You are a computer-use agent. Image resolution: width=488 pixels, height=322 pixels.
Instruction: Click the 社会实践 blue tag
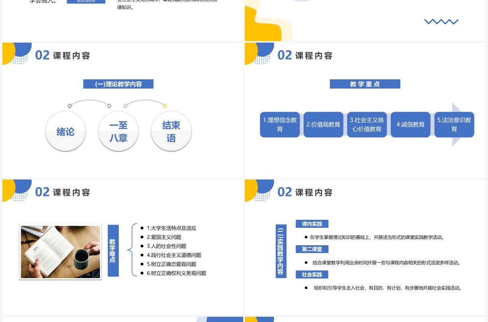click(312, 275)
